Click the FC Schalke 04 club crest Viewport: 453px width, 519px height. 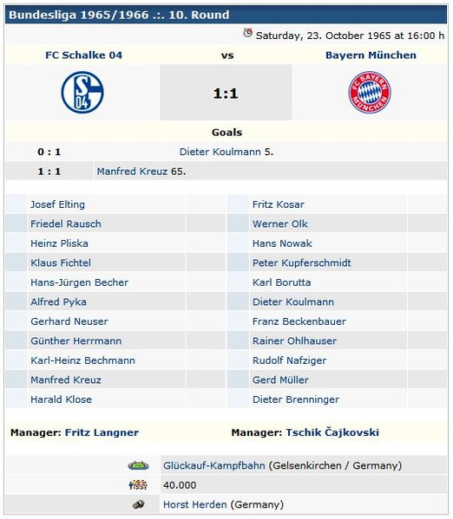(82, 93)
